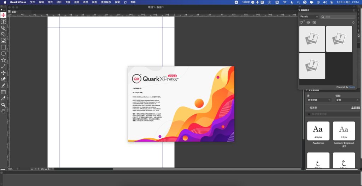Collapse the font manager panel triangle
Viewport: 362px width, 186px height.
(307, 90)
